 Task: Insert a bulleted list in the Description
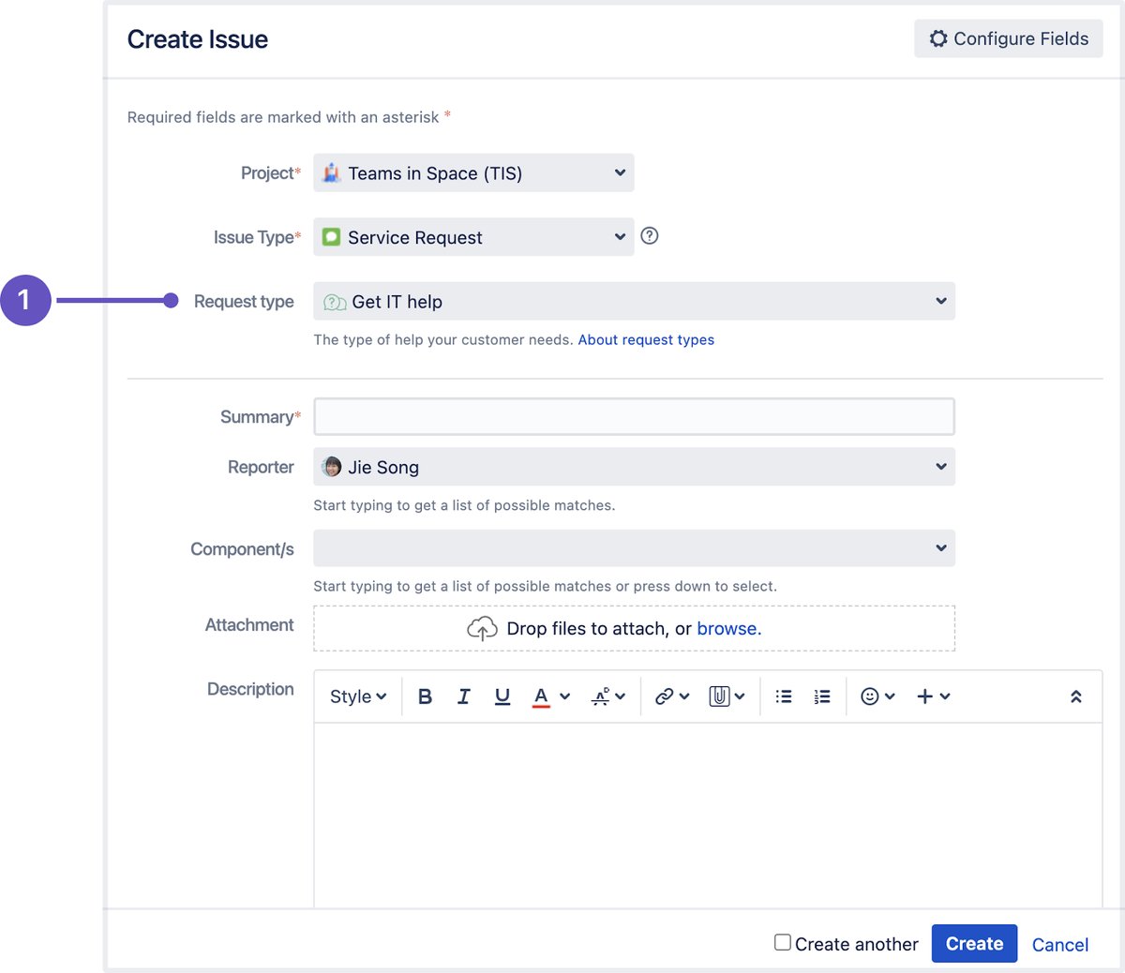pos(783,696)
